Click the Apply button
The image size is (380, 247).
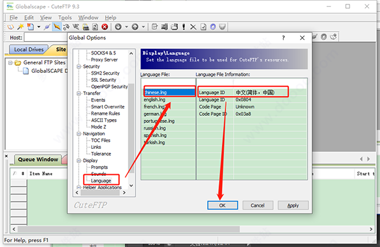293,205
